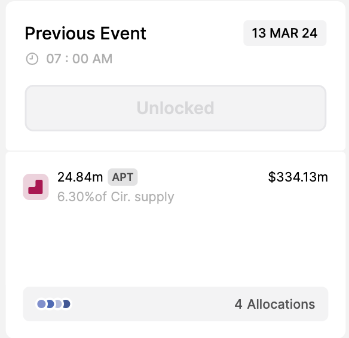Screen dimensions: 349x338
Task: Click the word Allocations
Action: coord(281,304)
